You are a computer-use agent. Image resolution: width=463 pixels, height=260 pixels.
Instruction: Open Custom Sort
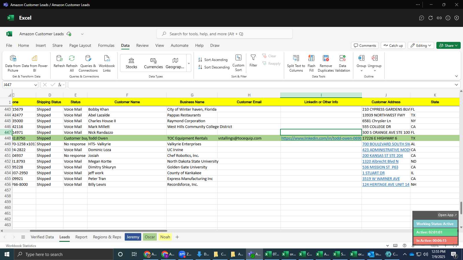pyautogui.click(x=238, y=63)
